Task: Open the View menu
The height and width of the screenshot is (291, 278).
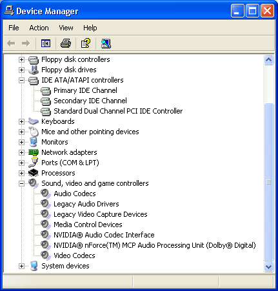Action: pyautogui.click(x=66, y=28)
